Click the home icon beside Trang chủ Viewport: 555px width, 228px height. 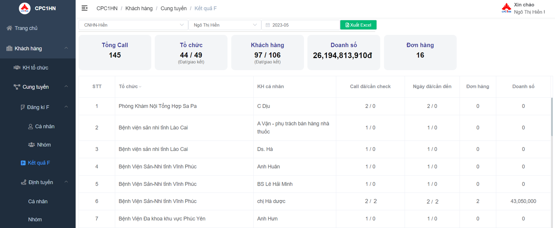click(10, 28)
